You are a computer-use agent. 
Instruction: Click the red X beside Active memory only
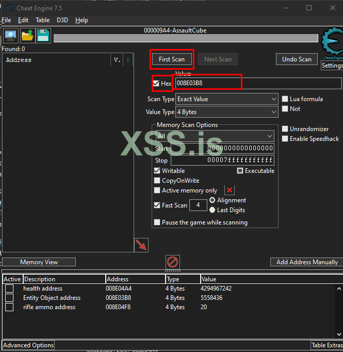(x=229, y=190)
